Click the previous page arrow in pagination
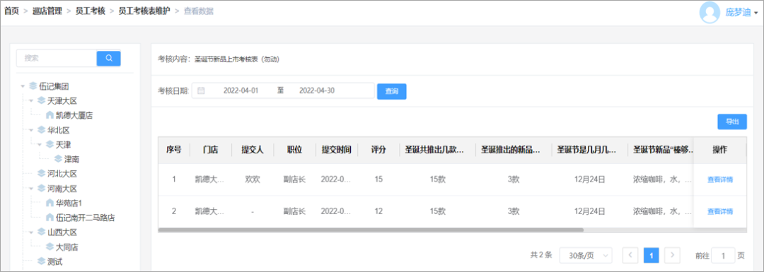 pos(630,255)
